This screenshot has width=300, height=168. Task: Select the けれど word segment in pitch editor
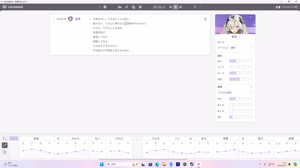(x=119, y=139)
